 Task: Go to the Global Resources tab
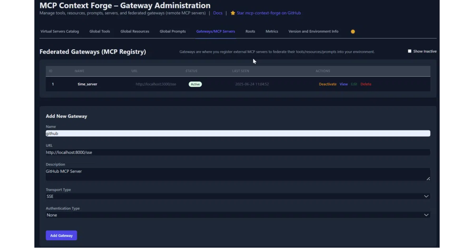tap(135, 31)
